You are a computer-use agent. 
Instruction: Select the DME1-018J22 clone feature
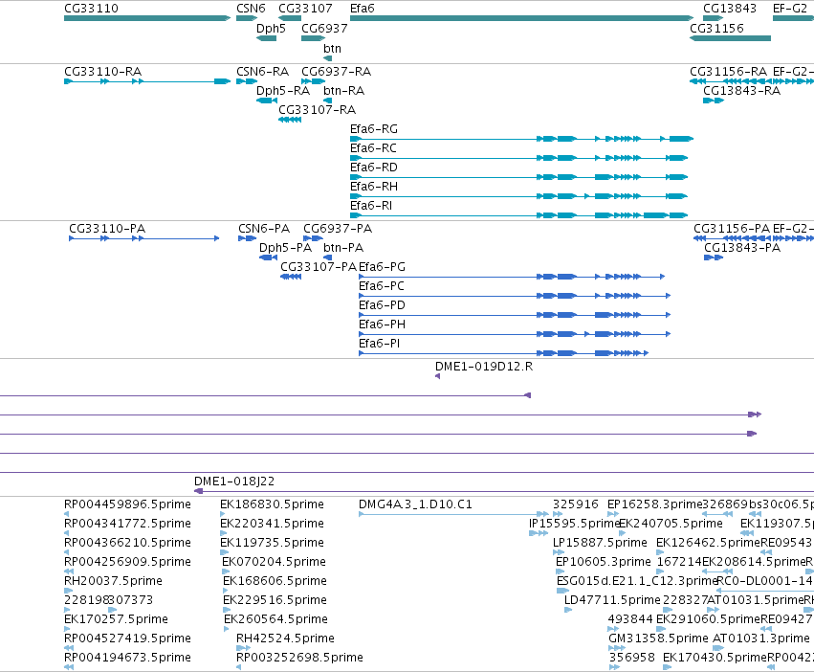point(503,491)
